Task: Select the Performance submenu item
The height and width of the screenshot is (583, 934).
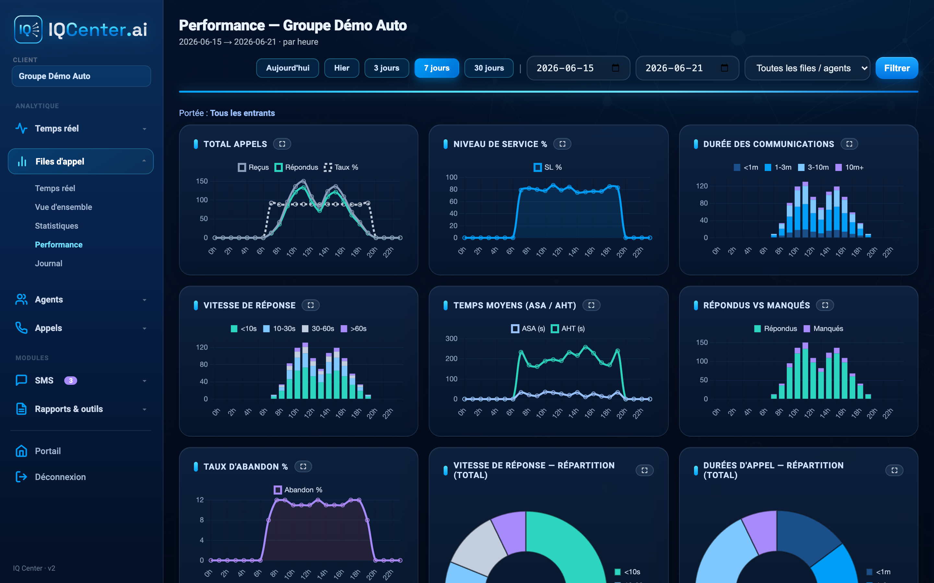Action: [59, 245]
